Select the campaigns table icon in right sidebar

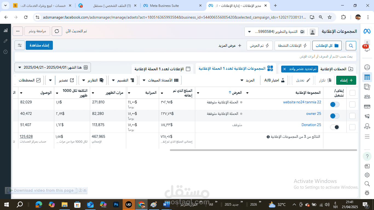[x=367, y=77]
